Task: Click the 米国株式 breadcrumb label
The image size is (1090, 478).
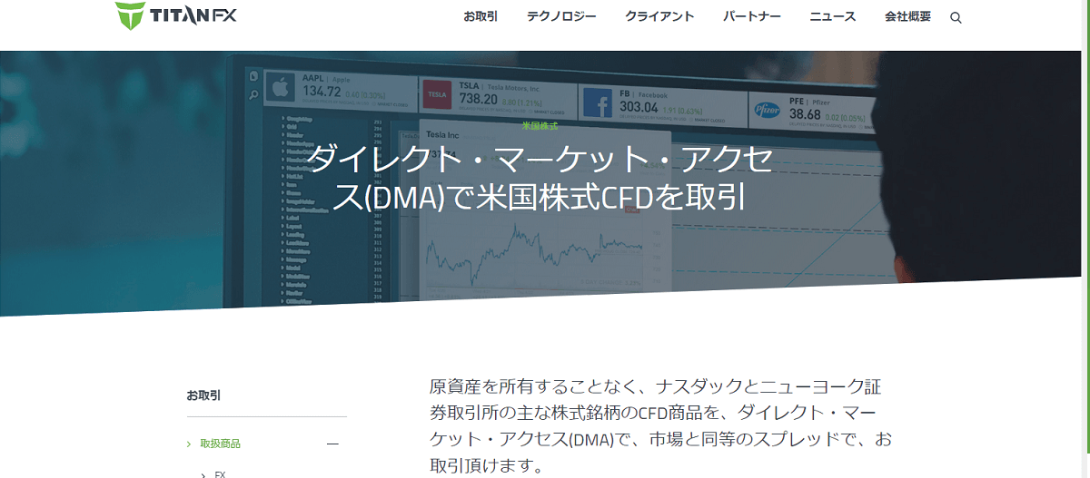Action: pyautogui.click(x=540, y=126)
